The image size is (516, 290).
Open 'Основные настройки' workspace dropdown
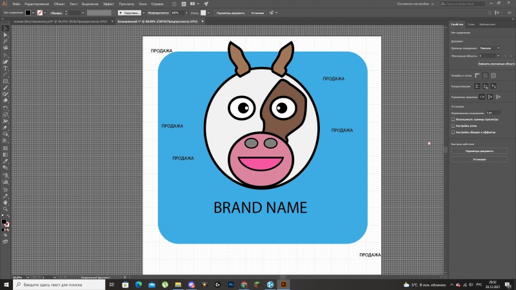[415, 4]
